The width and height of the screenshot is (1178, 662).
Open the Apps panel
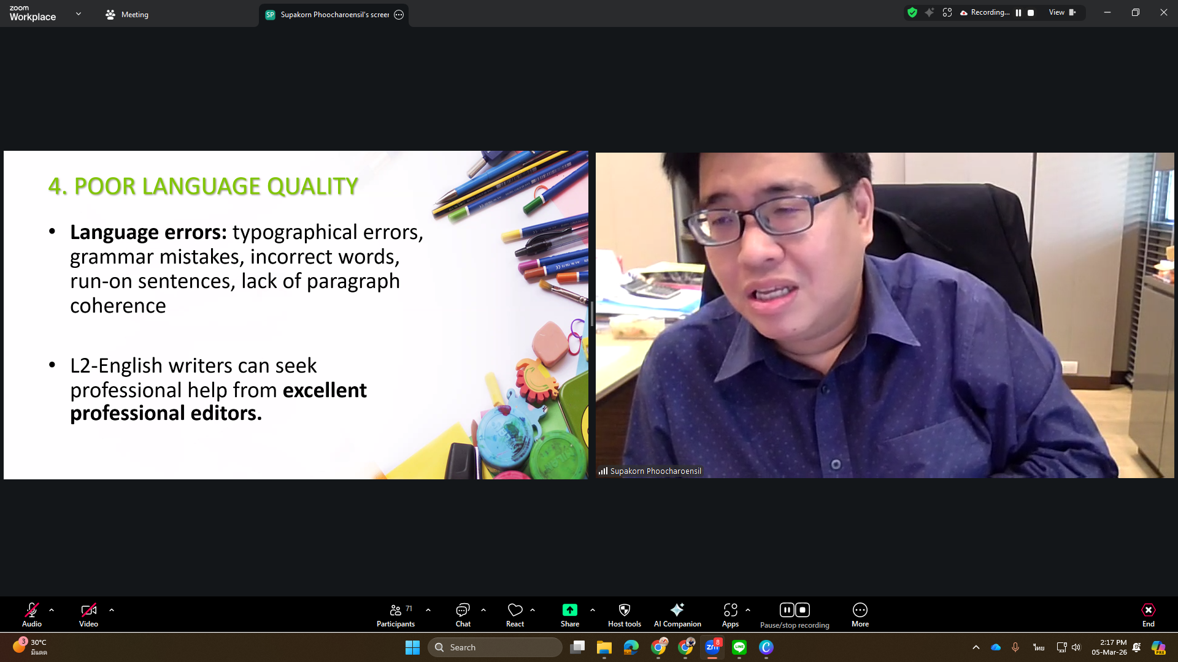point(730,615)
